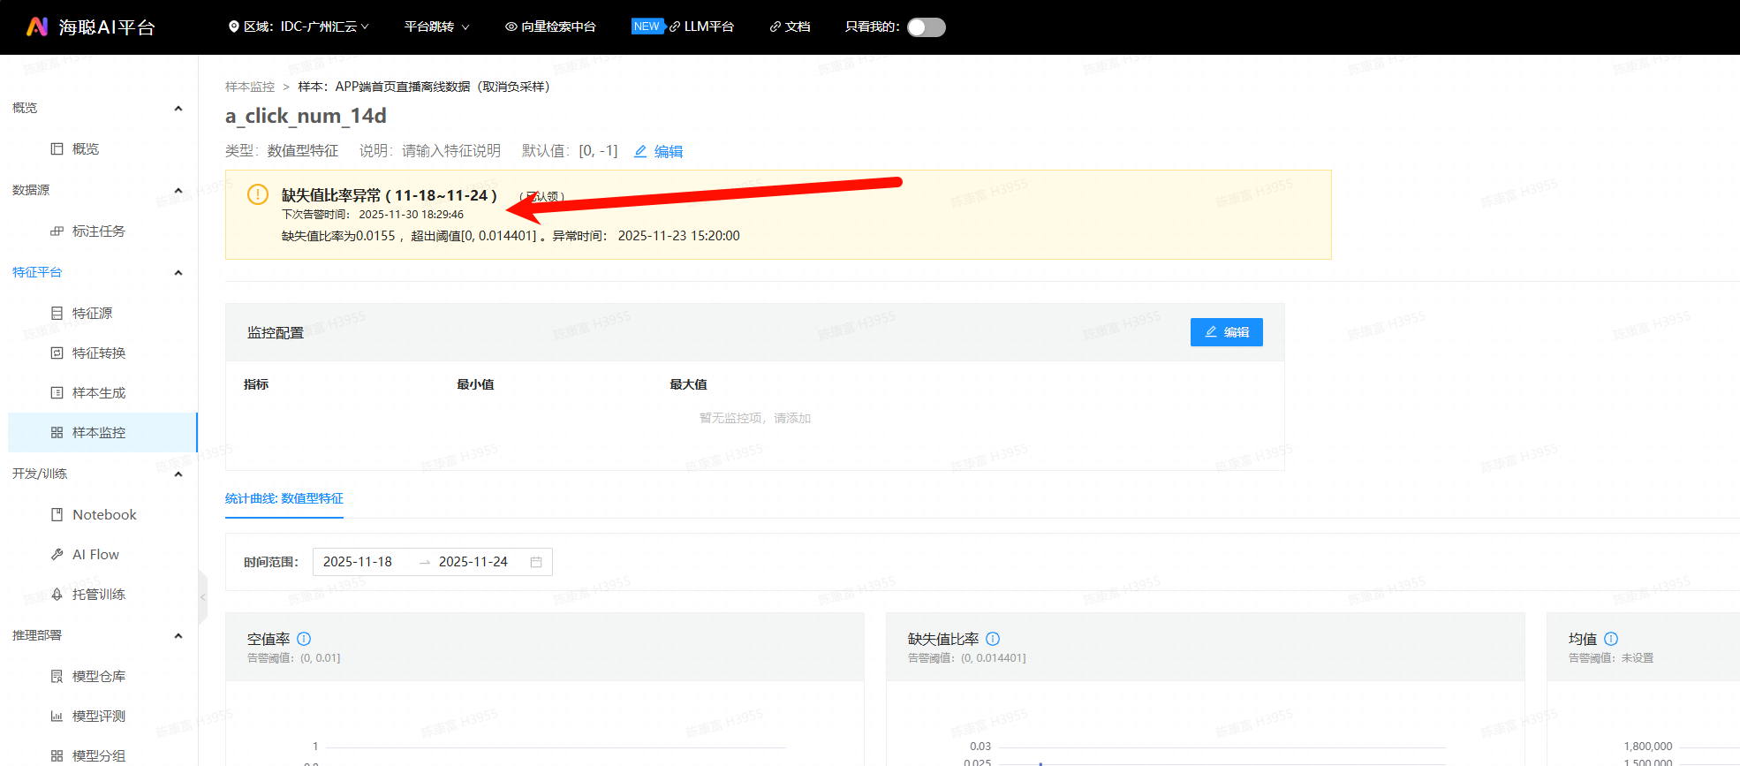This screenshot has width=1740, height=766.
Task: Click the info icon next to 均值
Action: point(1611,639)
